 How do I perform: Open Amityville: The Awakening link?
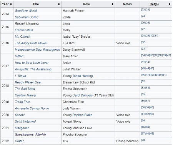point(33,69)
